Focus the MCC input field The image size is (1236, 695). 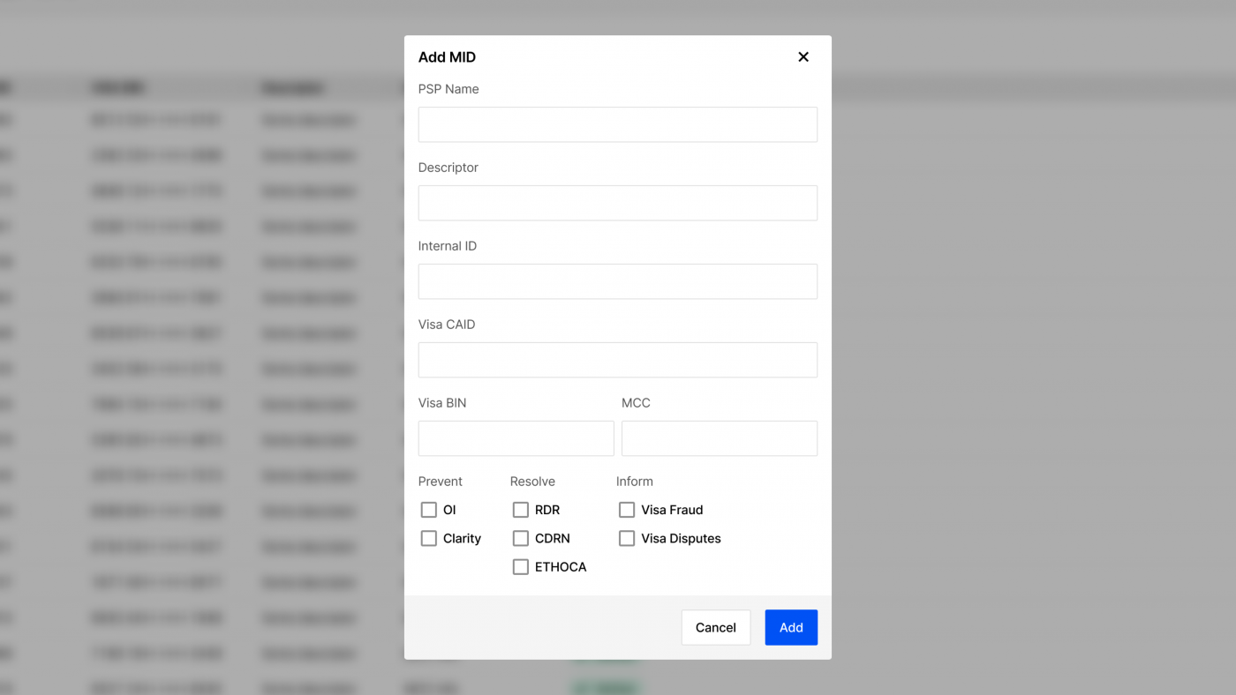tap(719, 438)
